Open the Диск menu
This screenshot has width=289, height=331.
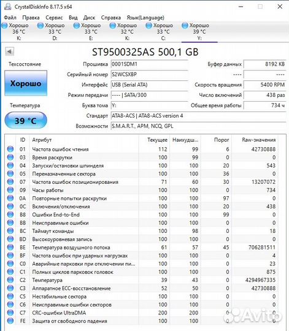[x=89, y=18]
